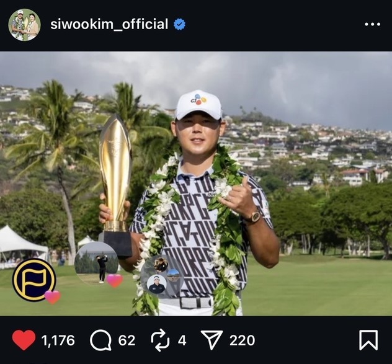
Task: Open the three-dot more options menu
Action: (x=373, y=24)
